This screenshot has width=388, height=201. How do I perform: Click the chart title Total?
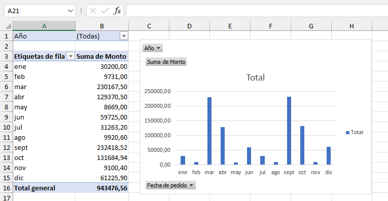tap(255, 77)
